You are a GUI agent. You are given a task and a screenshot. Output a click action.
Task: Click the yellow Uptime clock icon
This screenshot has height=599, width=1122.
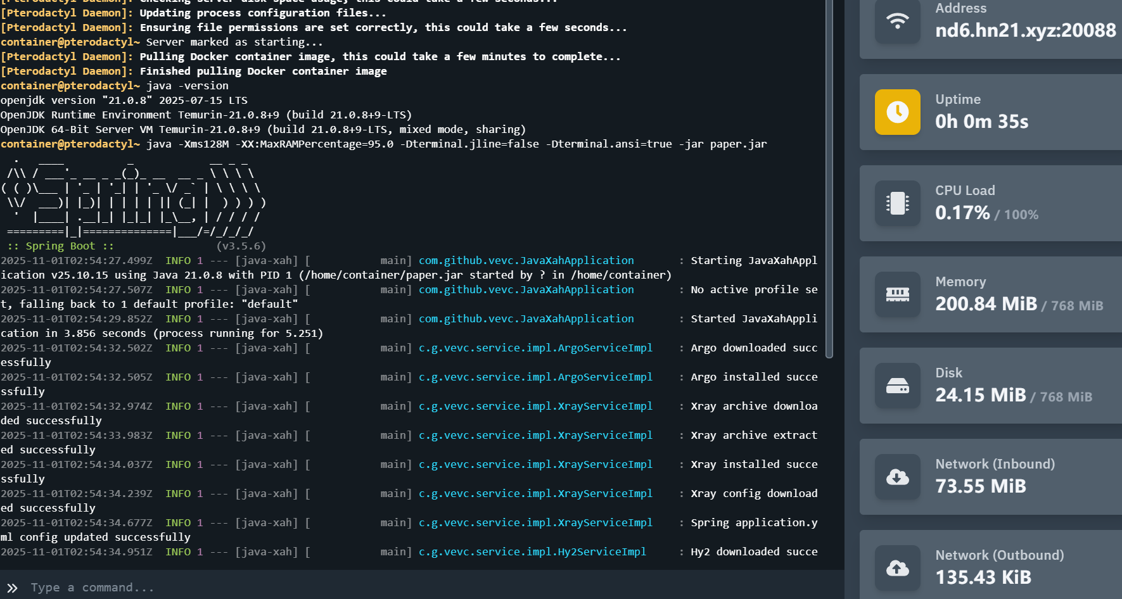point(897,112)
